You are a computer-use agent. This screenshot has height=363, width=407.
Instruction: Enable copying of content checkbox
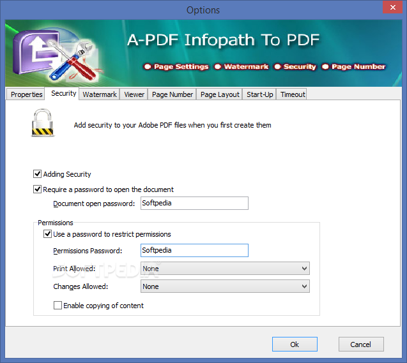click(58, 305)
